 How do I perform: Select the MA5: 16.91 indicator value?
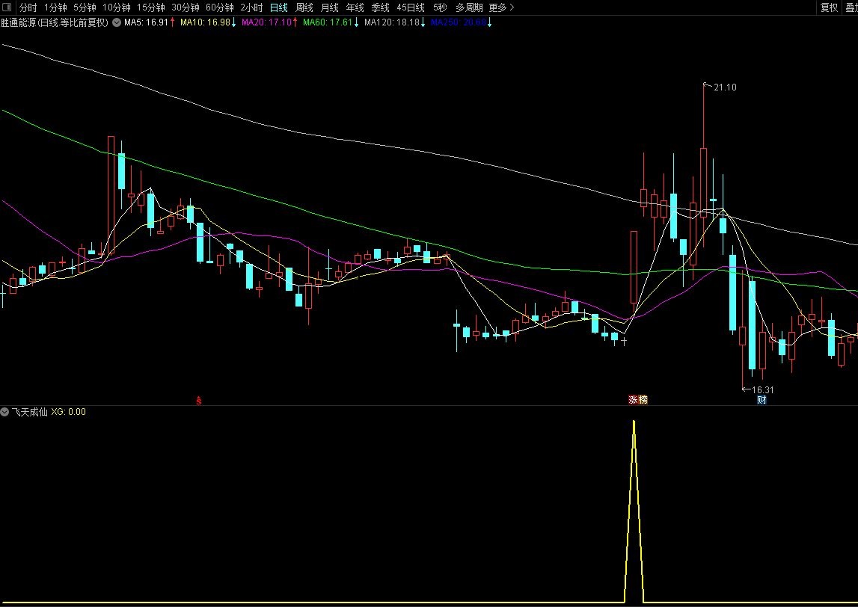pos(150,22)
